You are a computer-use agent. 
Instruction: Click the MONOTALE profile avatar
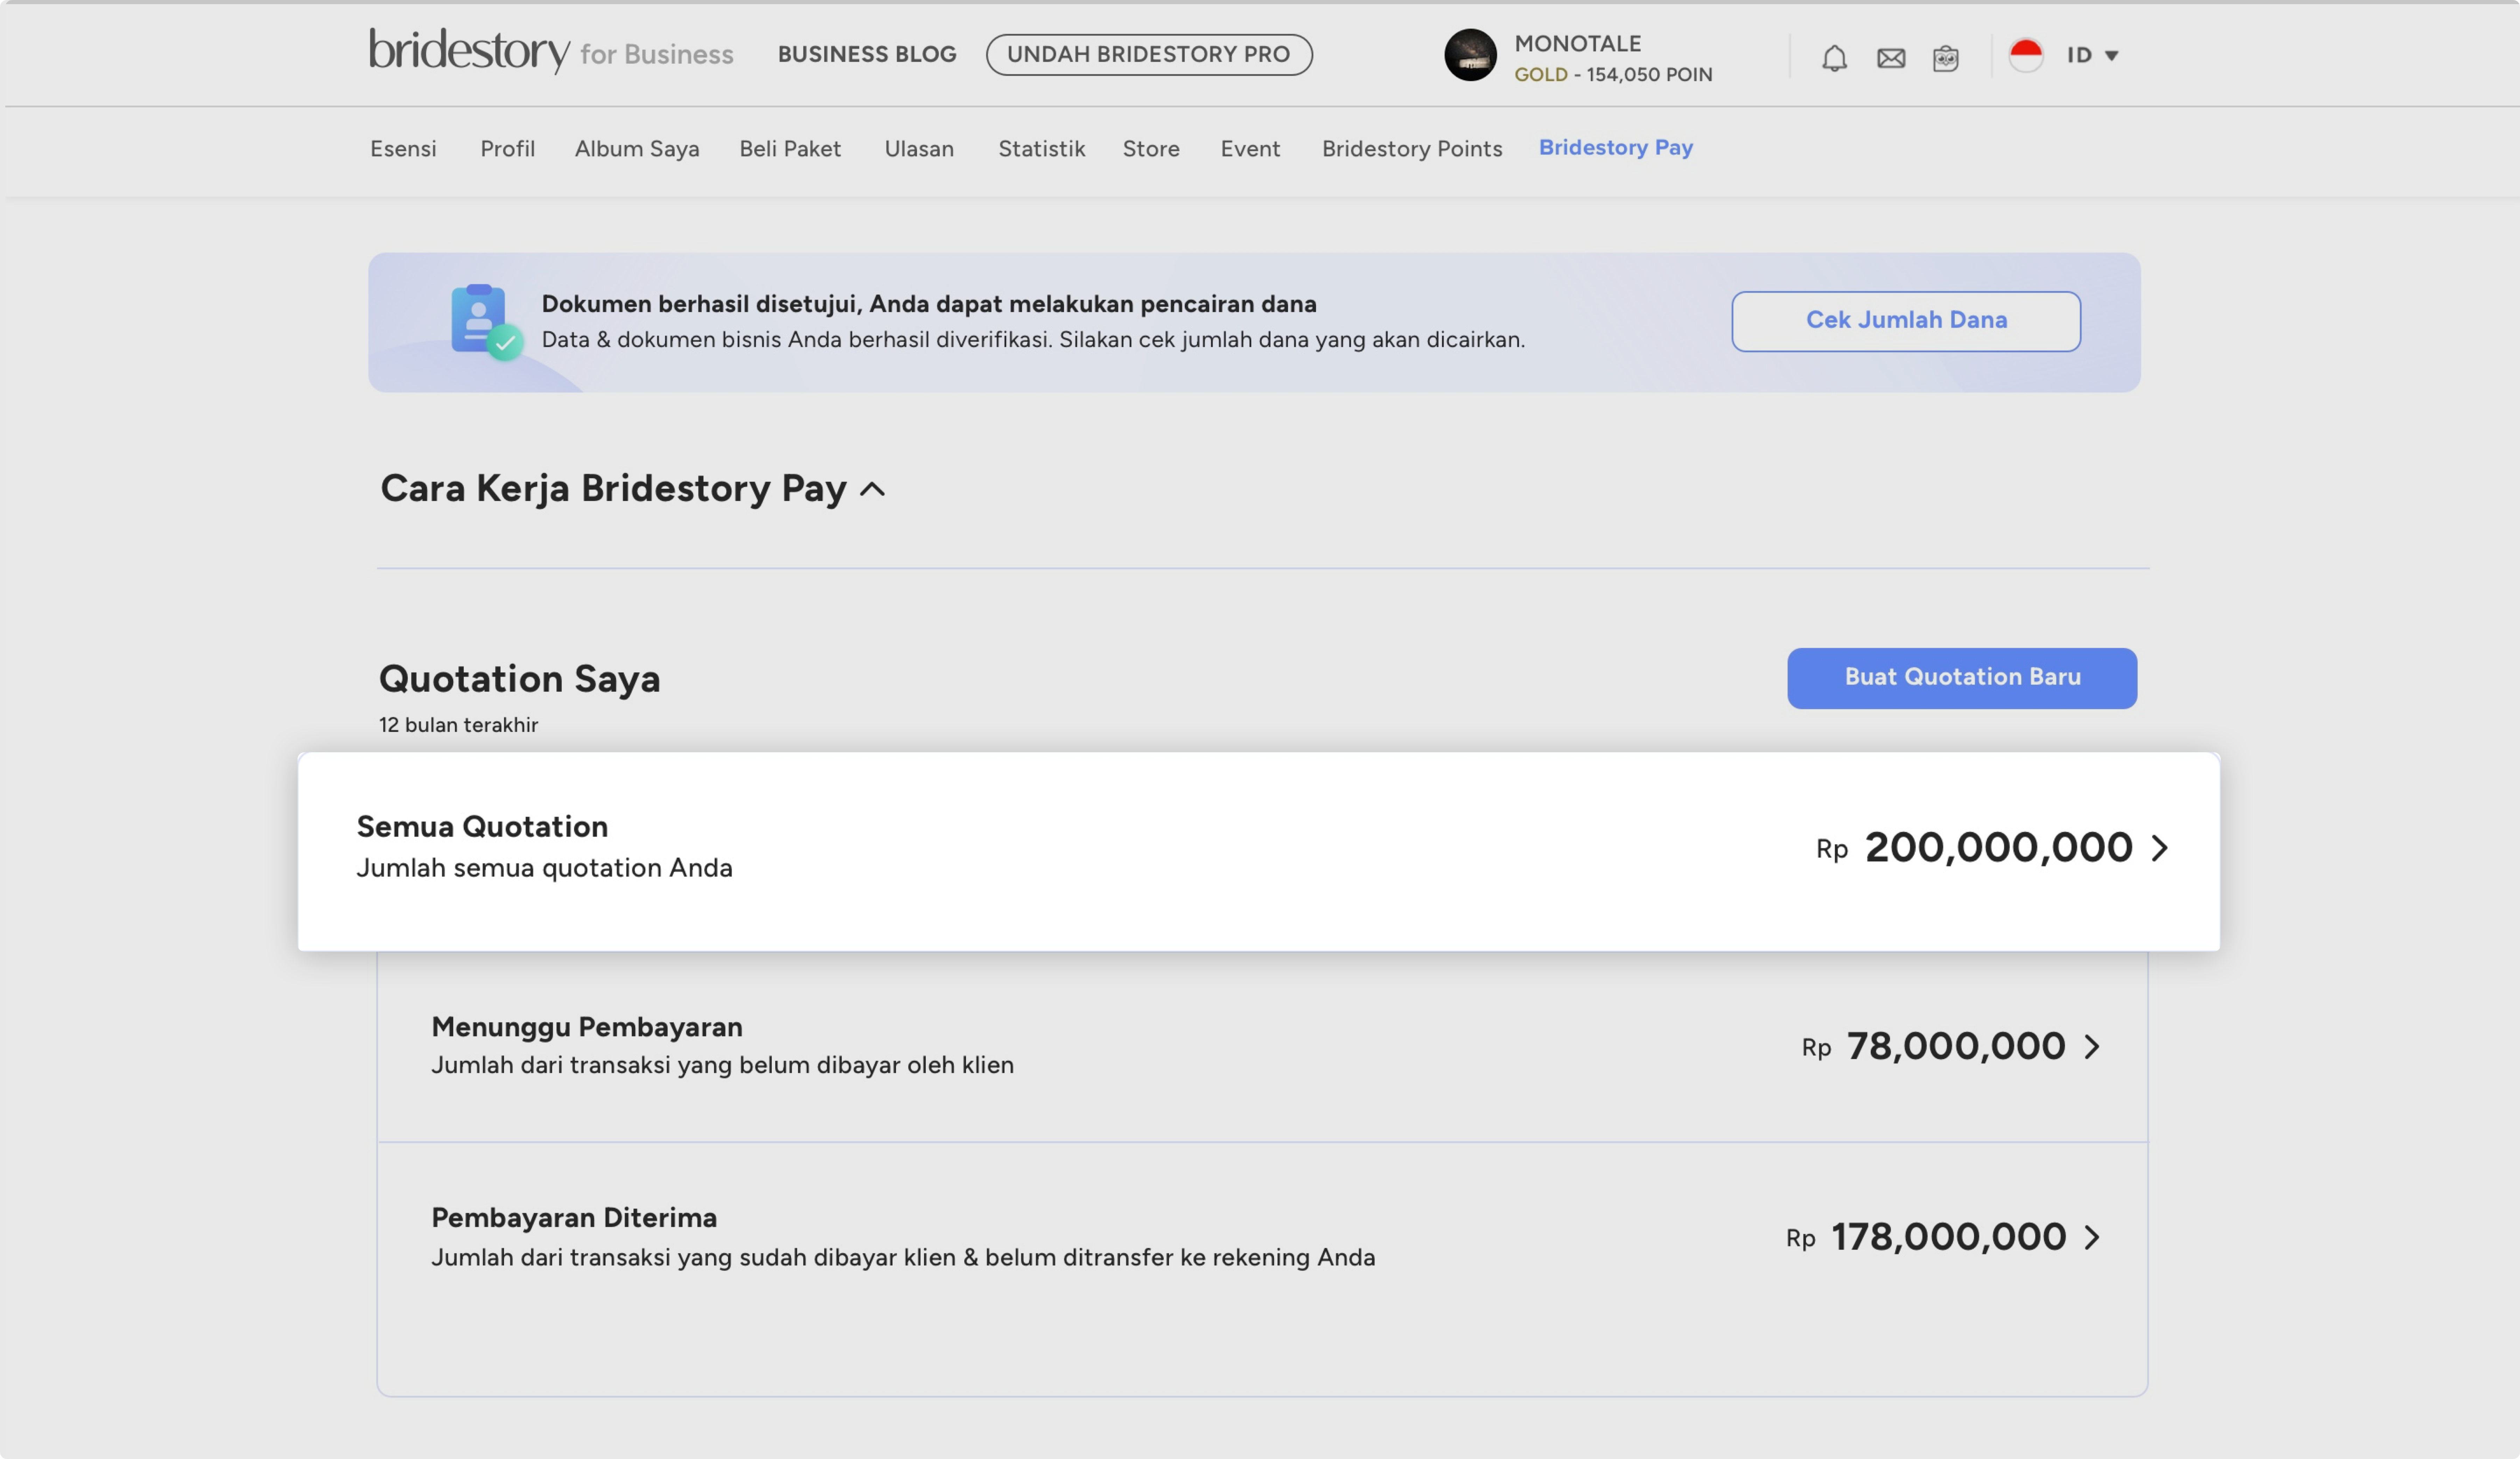point(1470,55)
